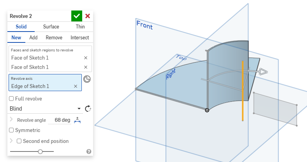Click the dimension icon next to revolve angle

click(77, 120)
